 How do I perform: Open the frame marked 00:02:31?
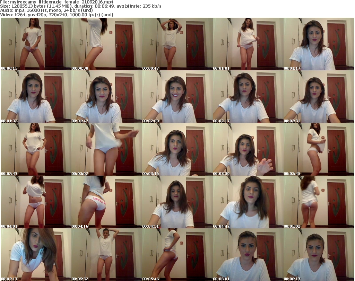click(319, 97)
